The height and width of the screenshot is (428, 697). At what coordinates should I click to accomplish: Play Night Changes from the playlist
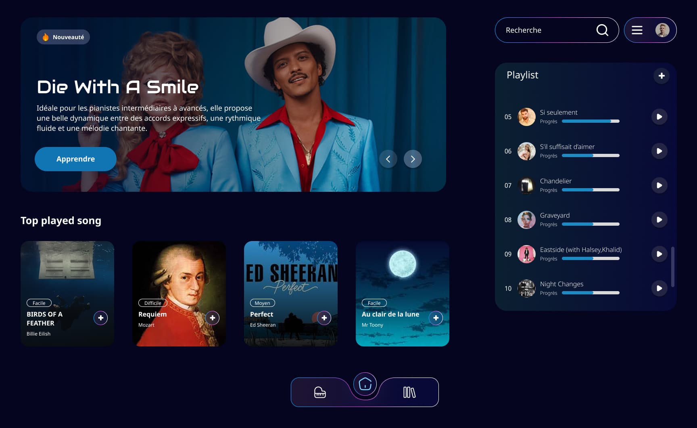[x=659, y=288]
